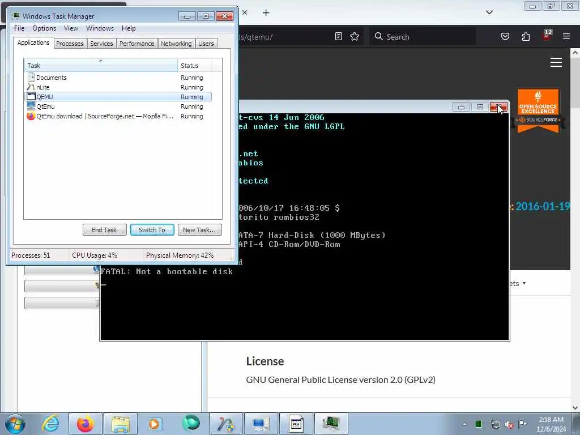Switch to the Users tab
This screenshot has width=580, height=435.
206,44
